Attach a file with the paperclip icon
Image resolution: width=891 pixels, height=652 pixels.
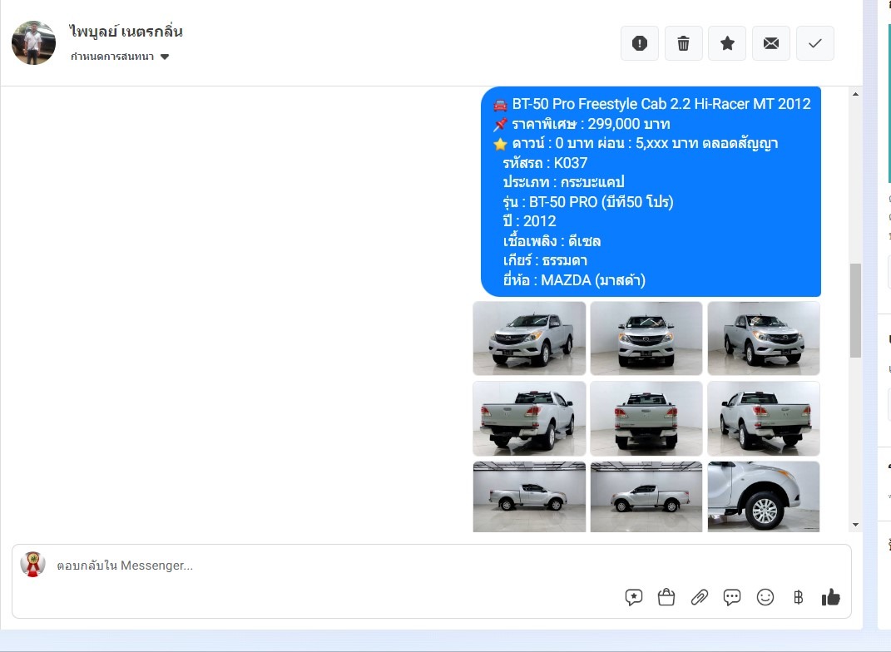tap(699, 597)
